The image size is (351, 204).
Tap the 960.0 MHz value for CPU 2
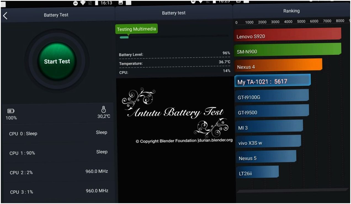[x=97, y=171]
